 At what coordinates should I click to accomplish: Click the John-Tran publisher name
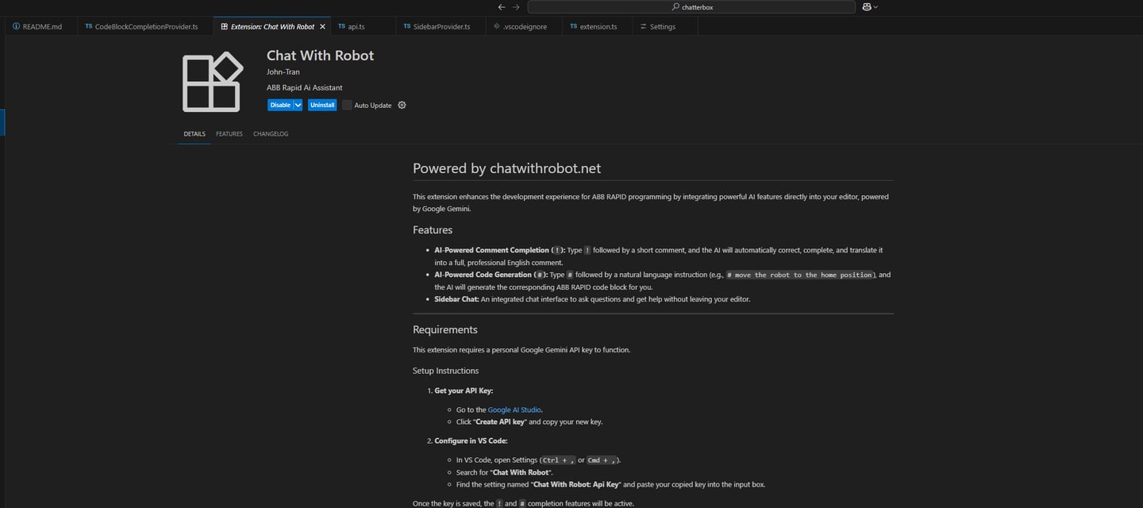tap(283, 72)
